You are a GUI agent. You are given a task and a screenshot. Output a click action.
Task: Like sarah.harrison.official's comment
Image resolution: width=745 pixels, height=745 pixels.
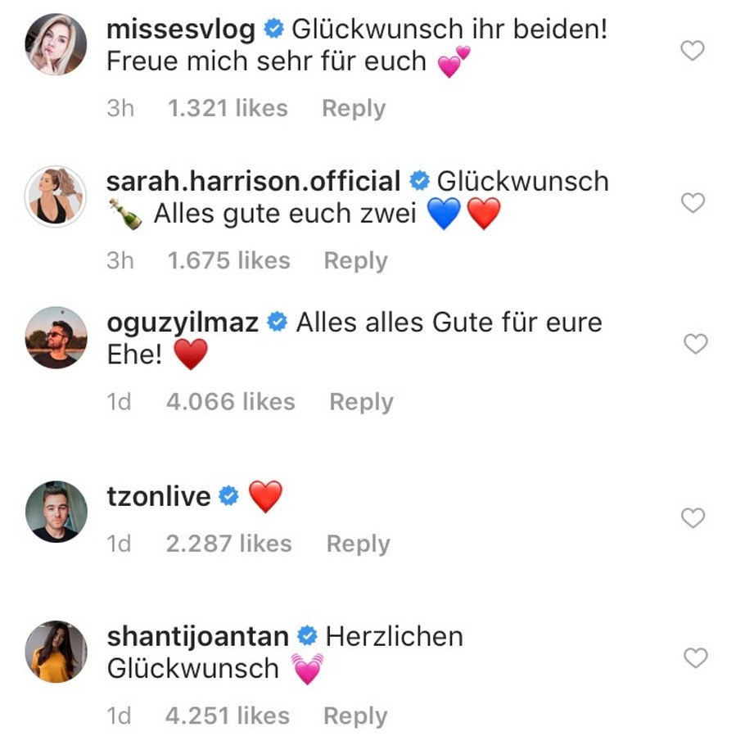click(693, 204)
